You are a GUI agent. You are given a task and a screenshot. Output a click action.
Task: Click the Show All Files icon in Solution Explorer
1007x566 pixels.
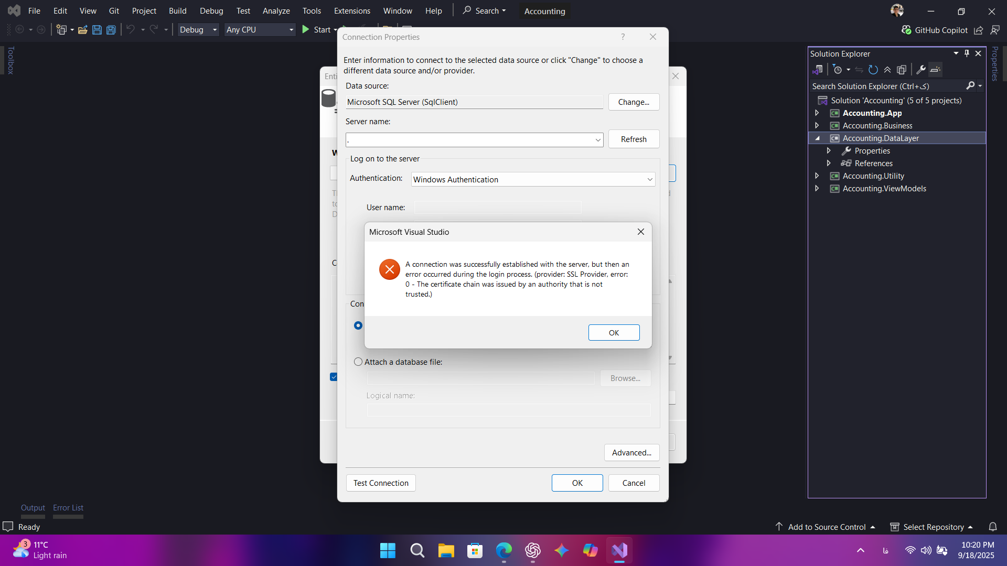[x=902, y=70]
